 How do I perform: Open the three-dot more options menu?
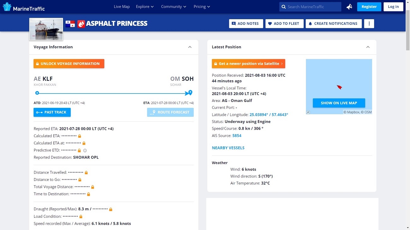point(369,24)
